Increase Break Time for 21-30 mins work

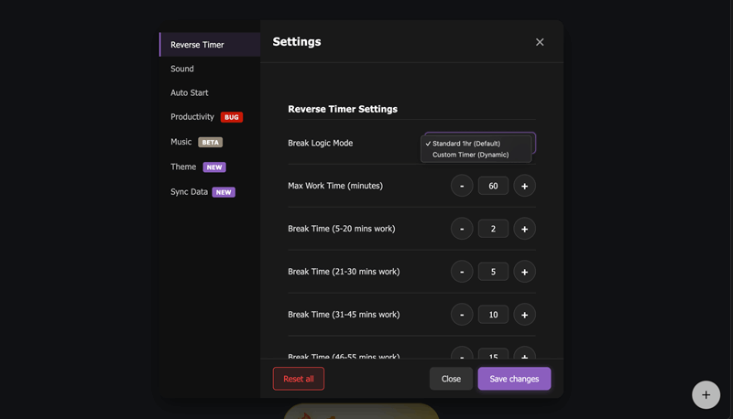[x=524, y=272]
